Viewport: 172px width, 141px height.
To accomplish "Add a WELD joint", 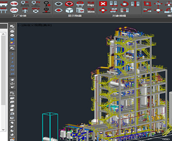I will [36, 10].
